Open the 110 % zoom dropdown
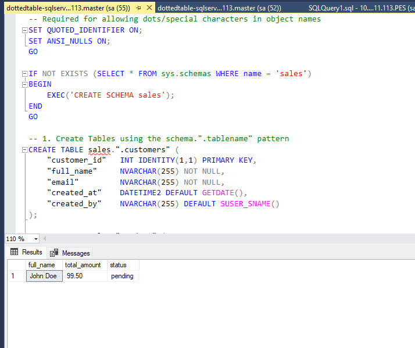This screenshot has height=348, width=415. (36, 239)
